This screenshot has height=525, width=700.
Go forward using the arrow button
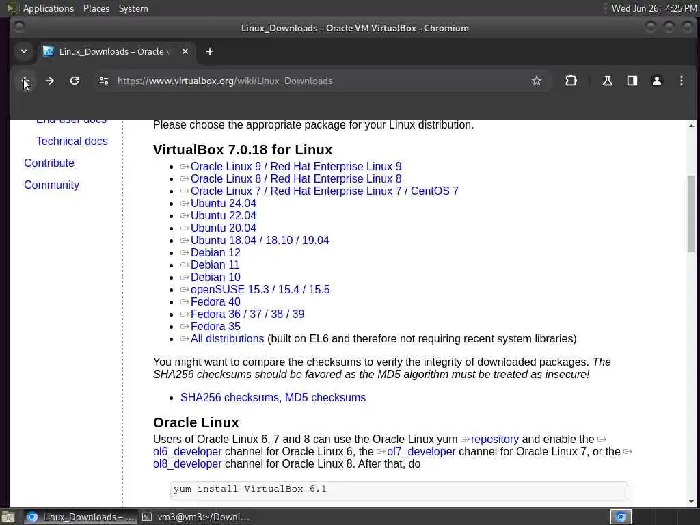coord(49,81)
